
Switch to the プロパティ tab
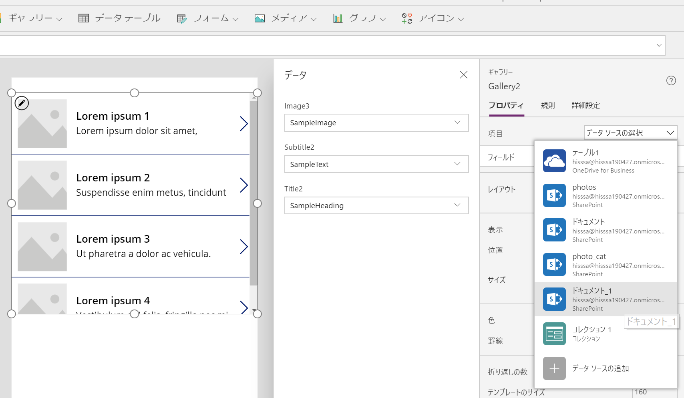coord(506,106)
